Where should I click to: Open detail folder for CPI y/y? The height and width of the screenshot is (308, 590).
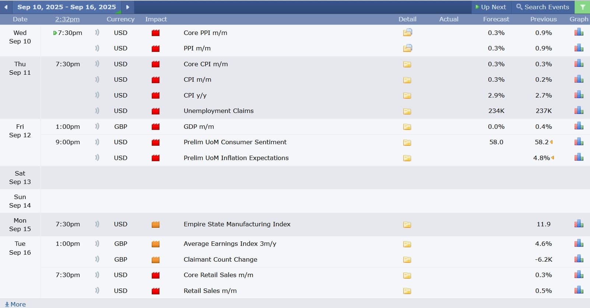[x=407, y=96]
